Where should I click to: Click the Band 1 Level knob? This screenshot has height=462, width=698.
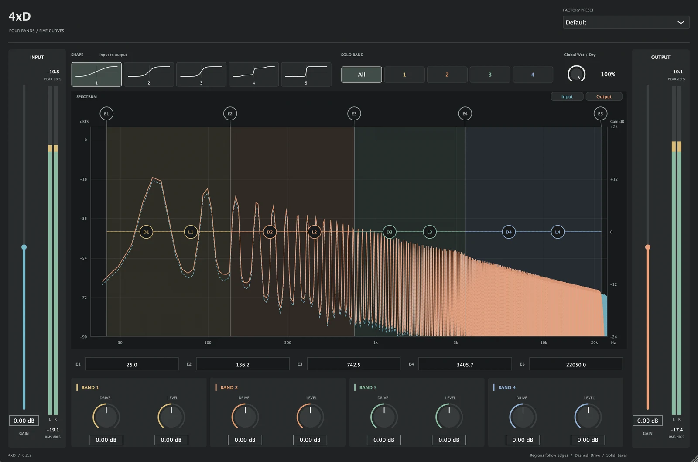coord(171,417)
